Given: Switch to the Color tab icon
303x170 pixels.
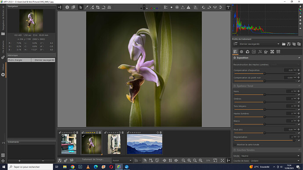Looking at the screenshot, I should point(248,52).
